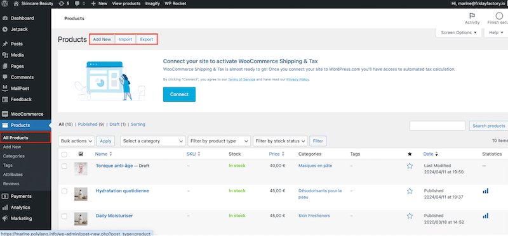Open Reviews in Products submenu
Screen dimensions: 508x236
[11, 183]
